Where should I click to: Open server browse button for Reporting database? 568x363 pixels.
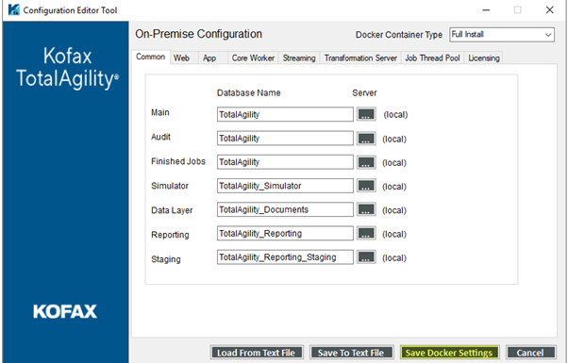coord(366,234)
